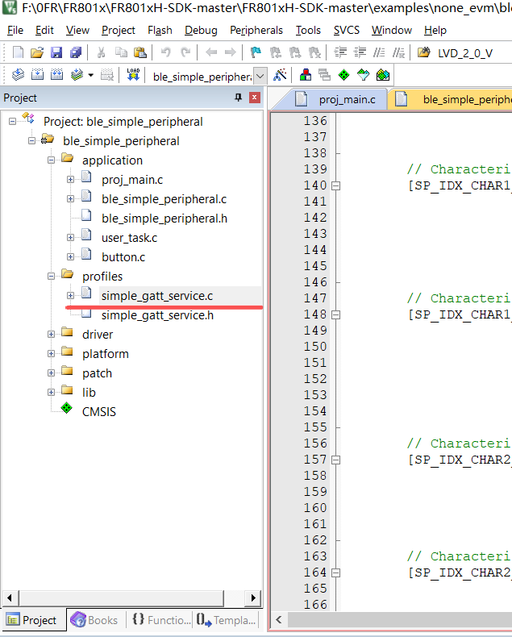The width and height of the screenshot is (512, 637).
Task: Click the Save All toolbar icon
Action: (76, 52)
